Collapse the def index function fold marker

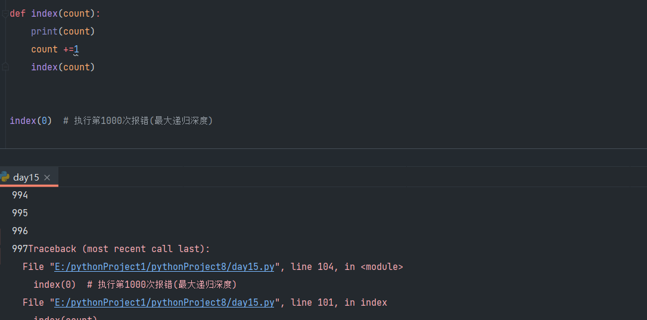(x=5, y=14)
